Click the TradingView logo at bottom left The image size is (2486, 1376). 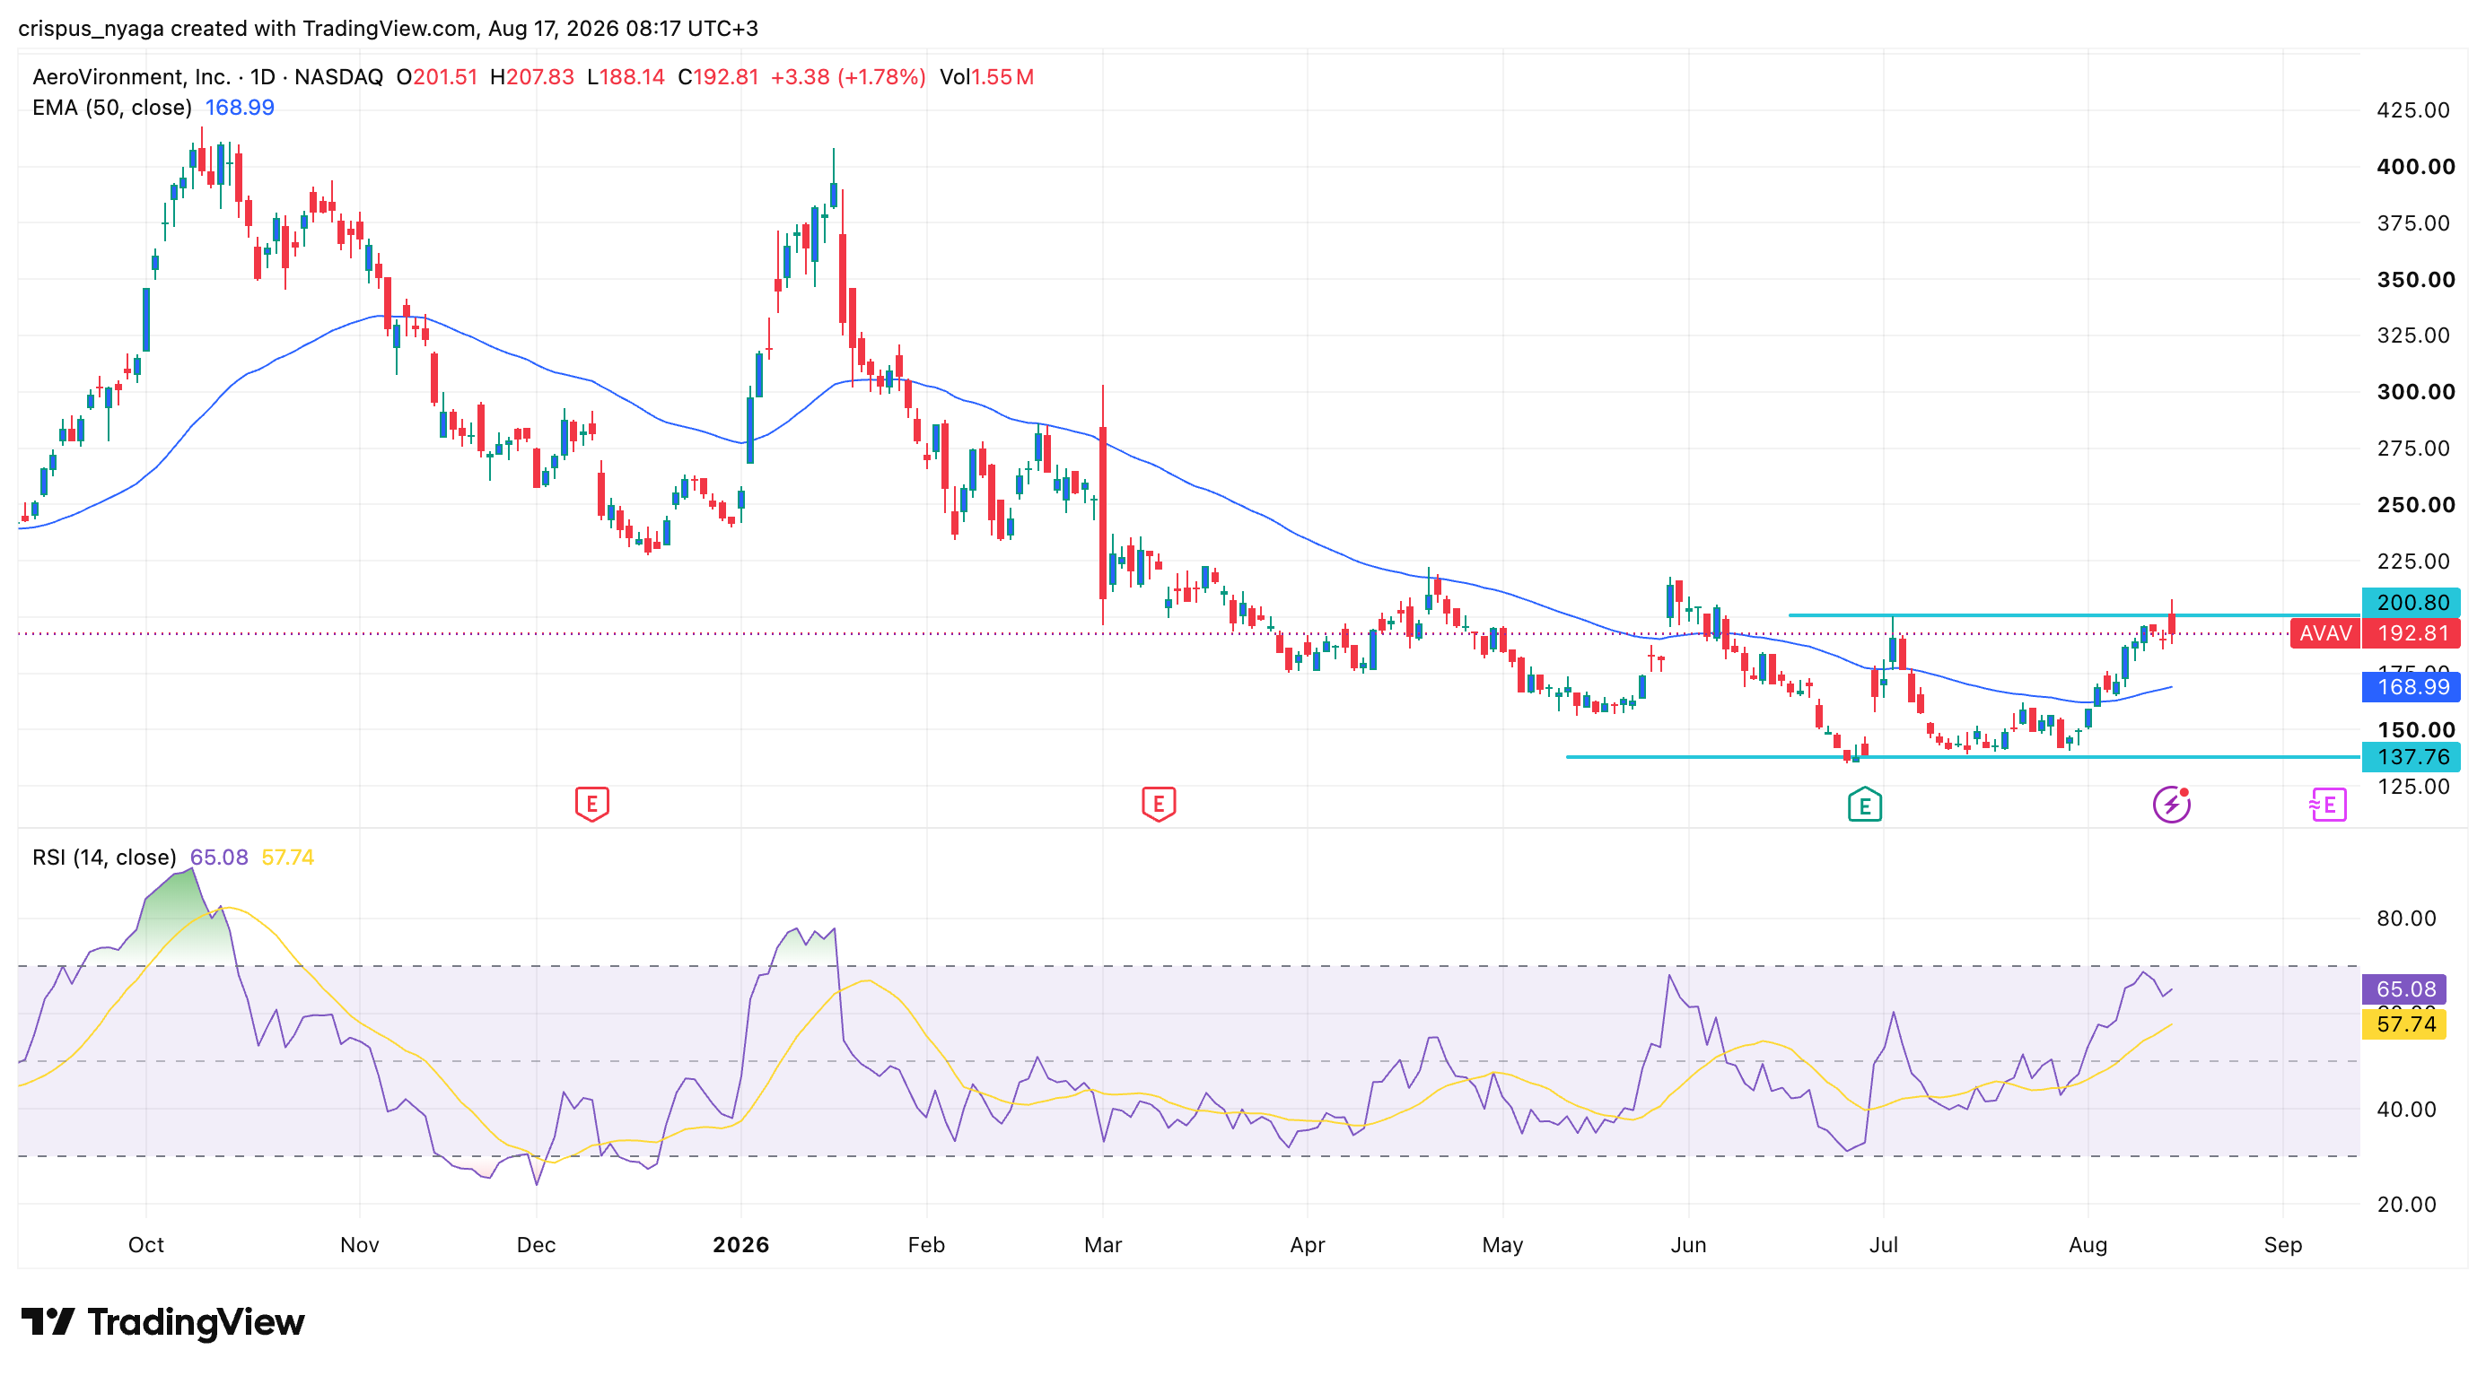coord(162,1321)
